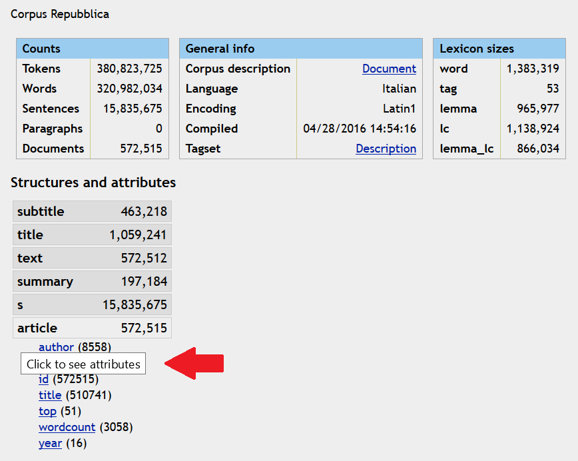Collapse the article structure row

(92, 328)
